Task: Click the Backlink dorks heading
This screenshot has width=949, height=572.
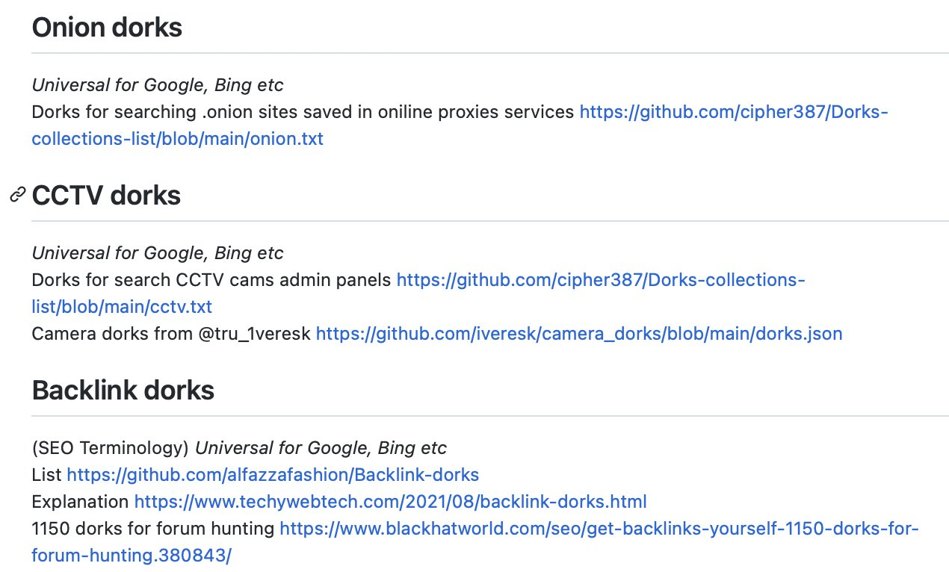Action: [x=123, y=390]
